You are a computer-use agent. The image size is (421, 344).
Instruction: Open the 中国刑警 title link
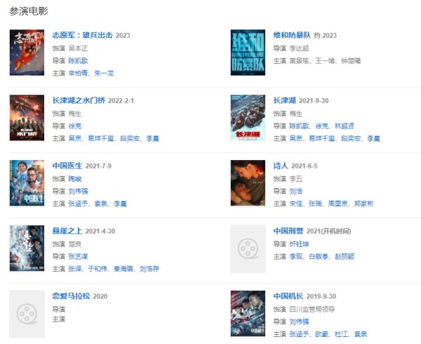click(x=288, y=231)
